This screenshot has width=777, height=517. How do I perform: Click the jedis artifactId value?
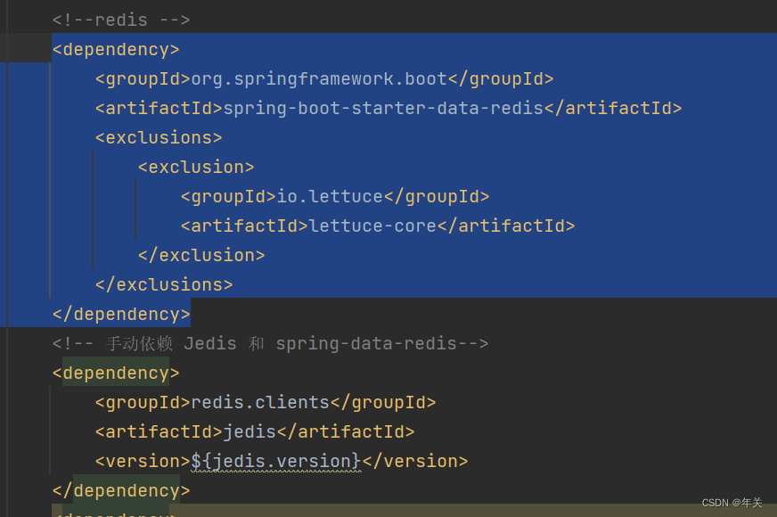pos(249,431)
